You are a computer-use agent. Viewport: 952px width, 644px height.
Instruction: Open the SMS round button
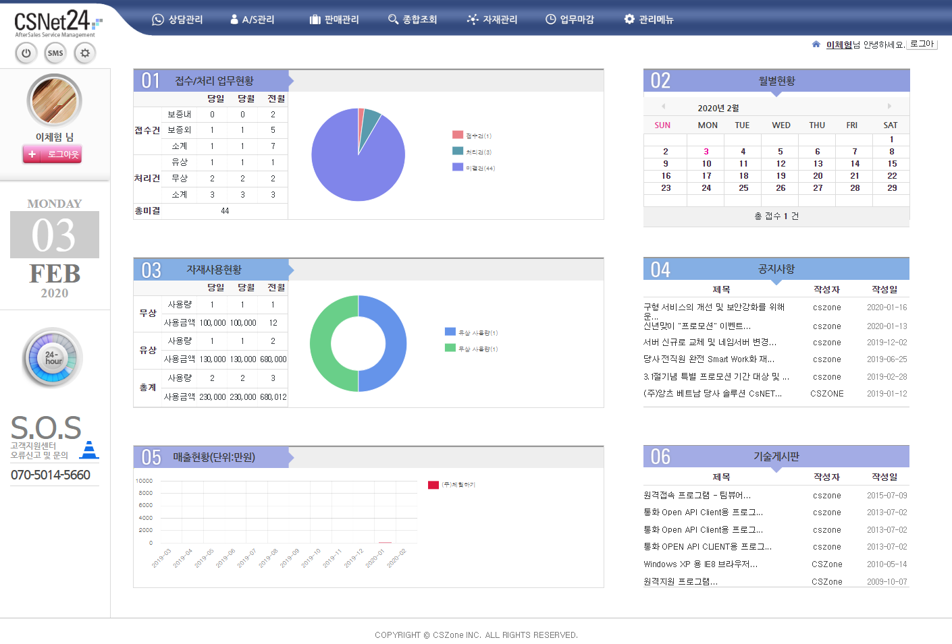[55, 53]
